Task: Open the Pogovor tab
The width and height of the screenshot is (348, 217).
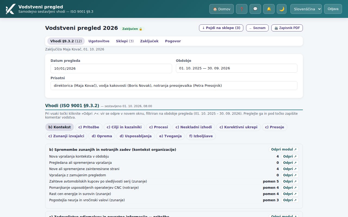Action: click(x=173, y=41)
